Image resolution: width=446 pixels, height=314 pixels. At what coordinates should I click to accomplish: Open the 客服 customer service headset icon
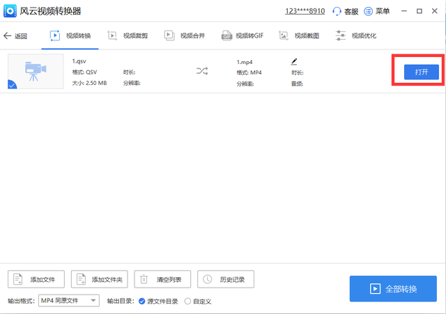[337, 11]
